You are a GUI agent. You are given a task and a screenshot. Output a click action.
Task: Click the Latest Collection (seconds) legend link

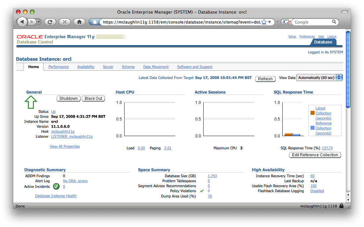point(323,113)
